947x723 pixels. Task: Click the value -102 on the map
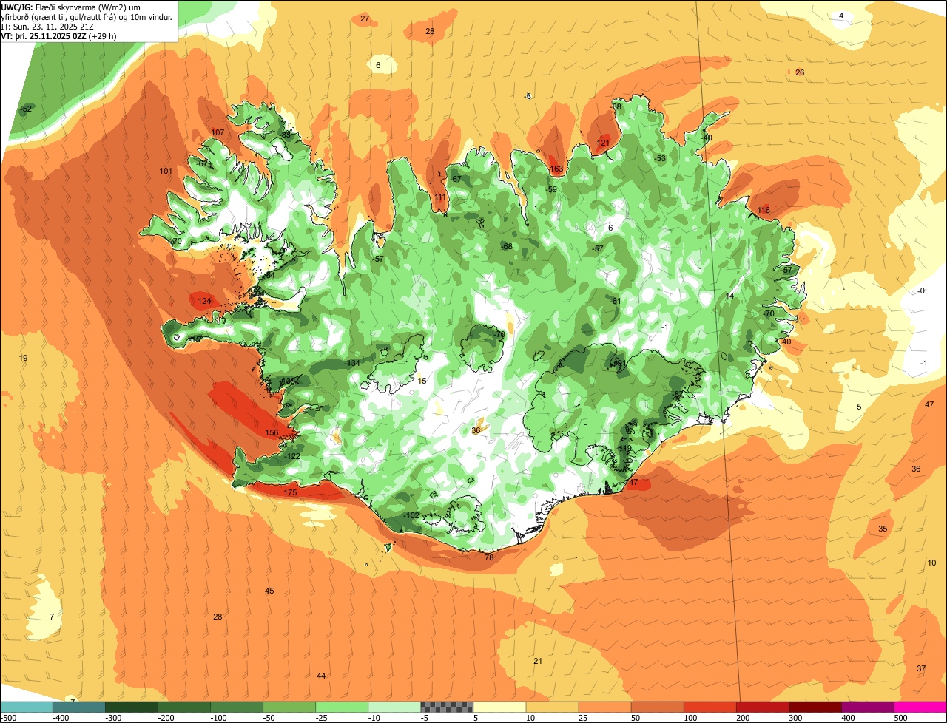[x=412, y=515]
